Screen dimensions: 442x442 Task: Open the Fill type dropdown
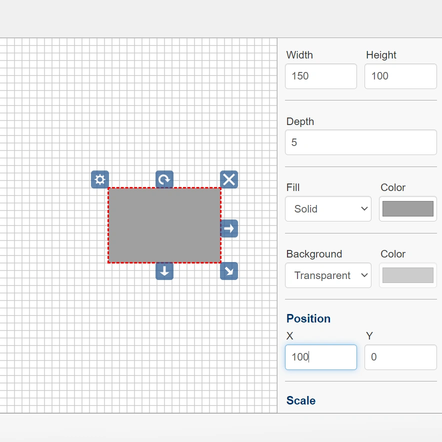tap(328, 209)
